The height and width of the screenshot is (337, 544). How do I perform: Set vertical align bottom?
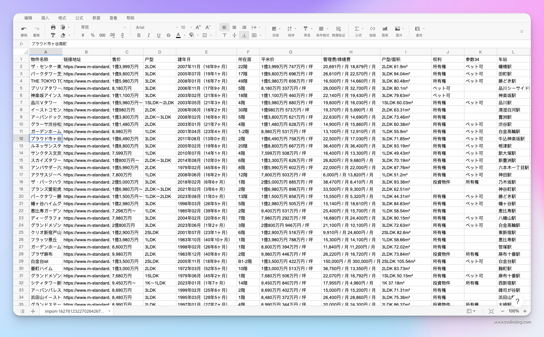click(244, 35)
